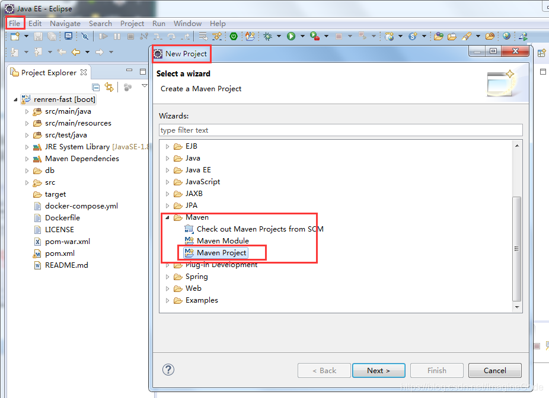
Task: Open the Back history dropdown arrow
Action: tap(88, 53)
